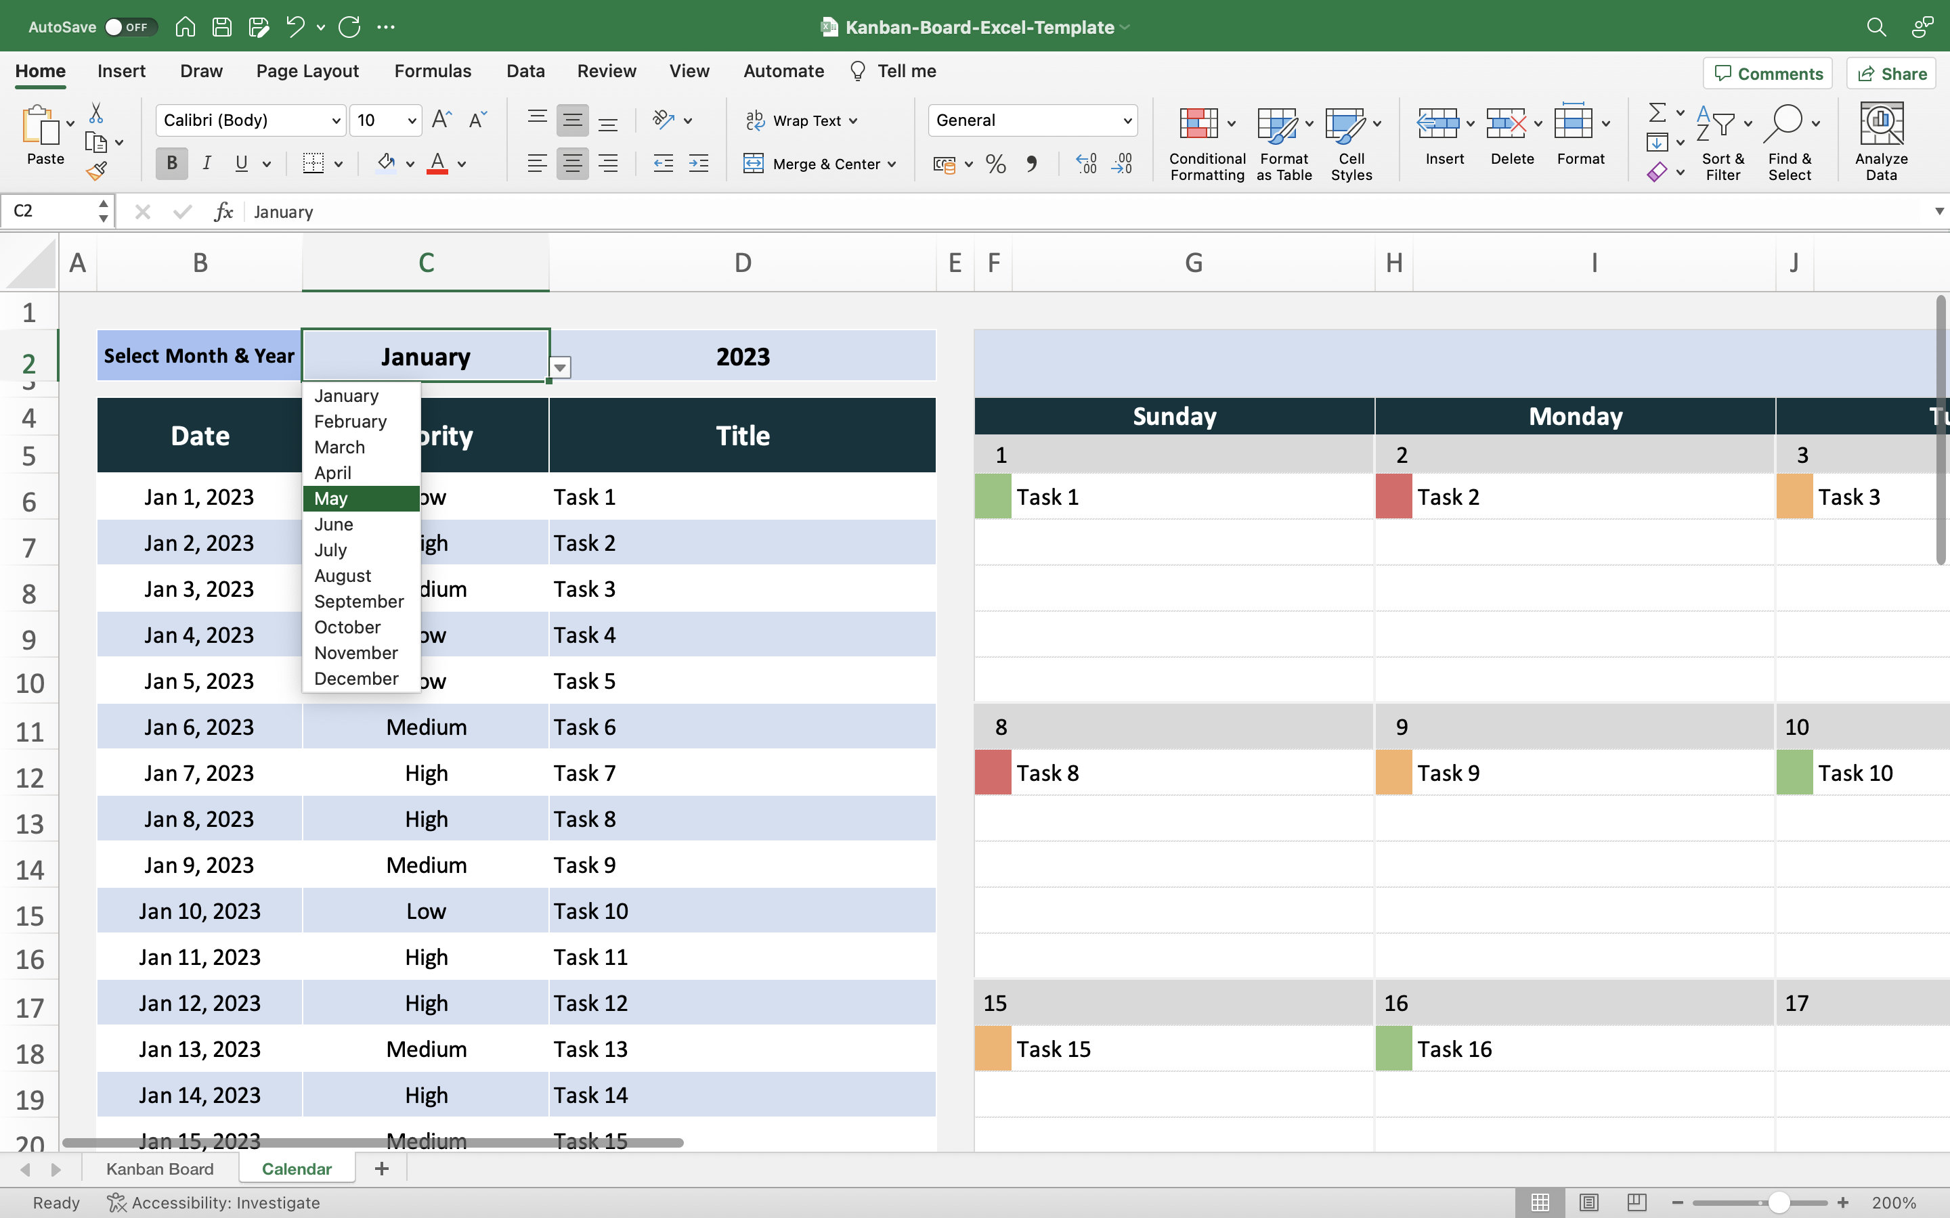Switch to Page Layout view icon

coord(1588,1202)
